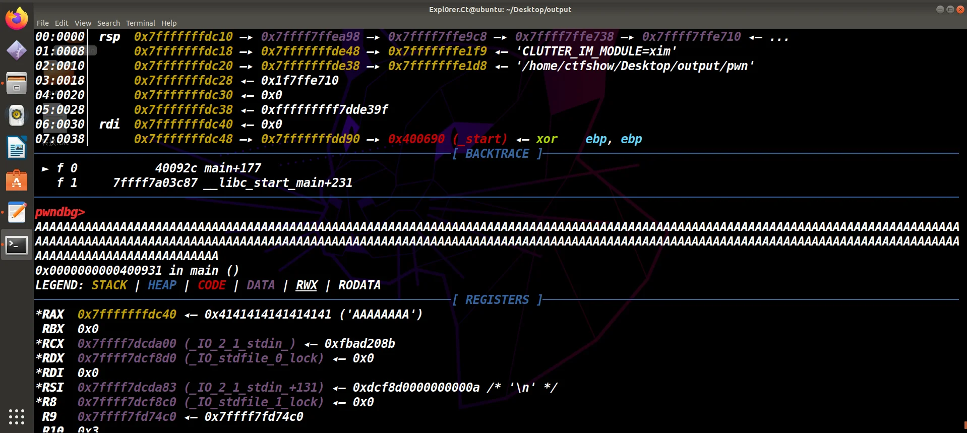Image resolution: width=967 pixels, height=433 pixels.
Task: Open the Terminal menu
Action: click(140, 23)
